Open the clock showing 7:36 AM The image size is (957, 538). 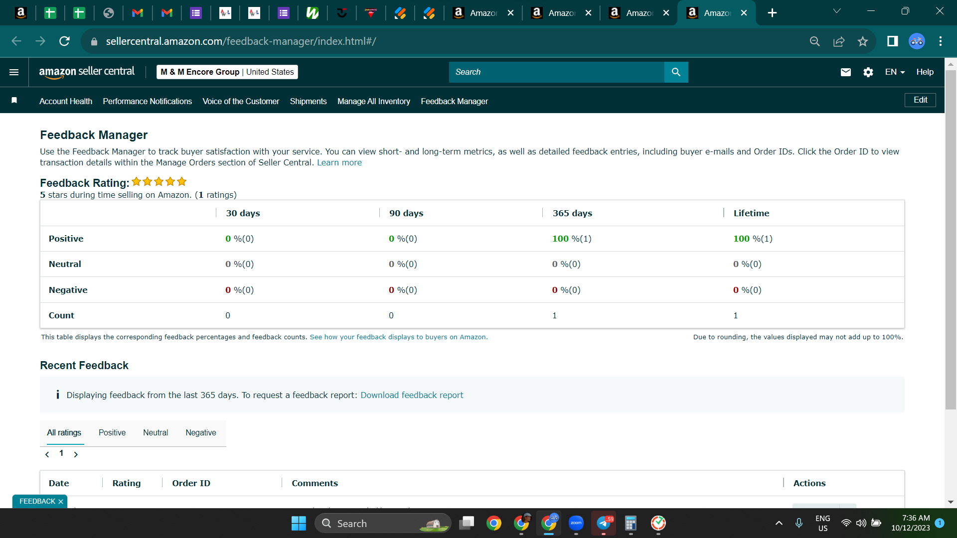tap(910, 523)
